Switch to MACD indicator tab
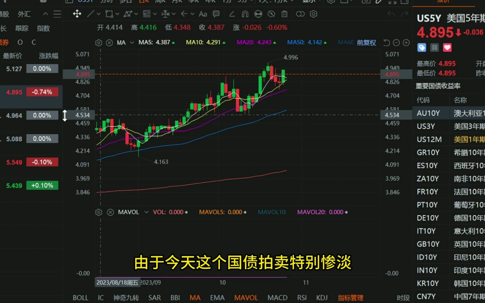 [x=277, y=298]
